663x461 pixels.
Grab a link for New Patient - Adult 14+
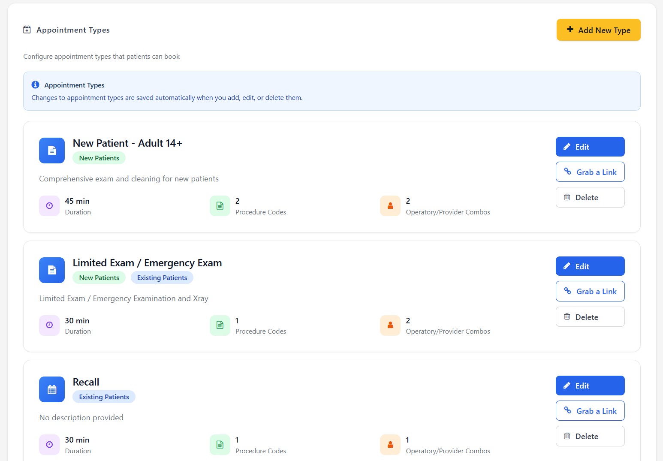click(590, 172)
